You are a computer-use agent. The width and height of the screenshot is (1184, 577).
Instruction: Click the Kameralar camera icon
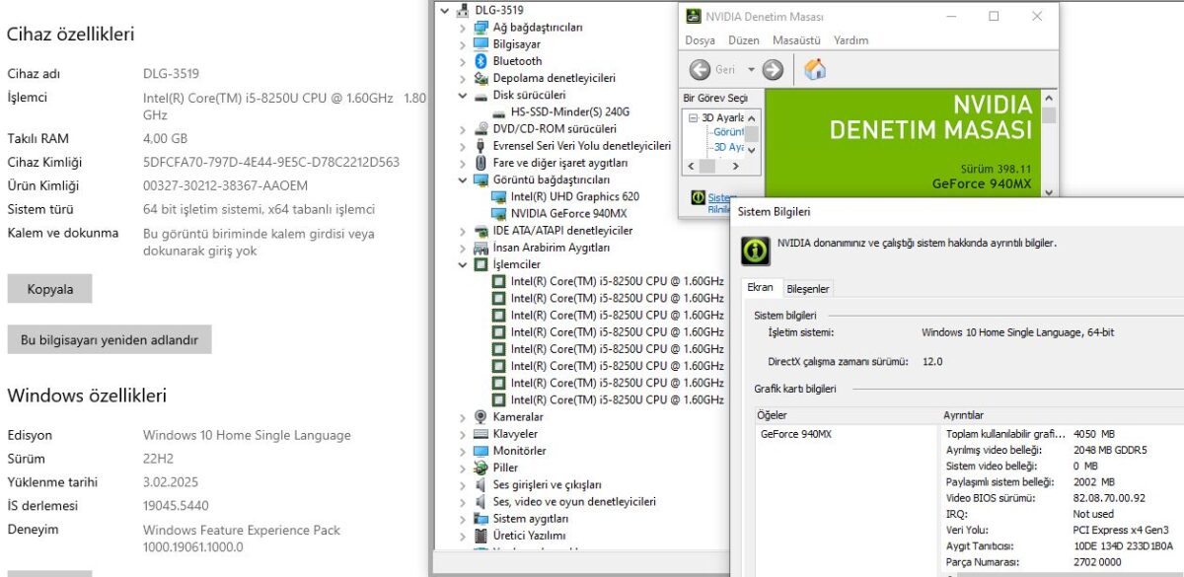481,417
